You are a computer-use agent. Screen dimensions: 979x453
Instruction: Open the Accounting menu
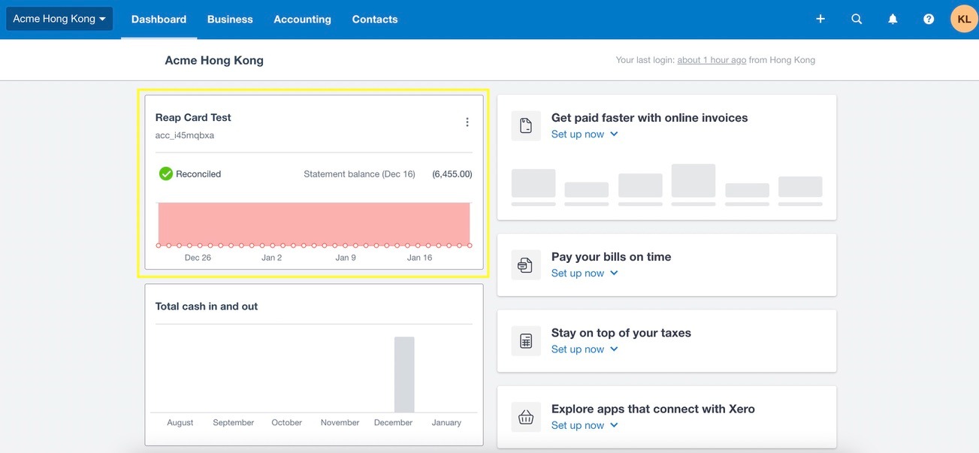coord(302,20)
